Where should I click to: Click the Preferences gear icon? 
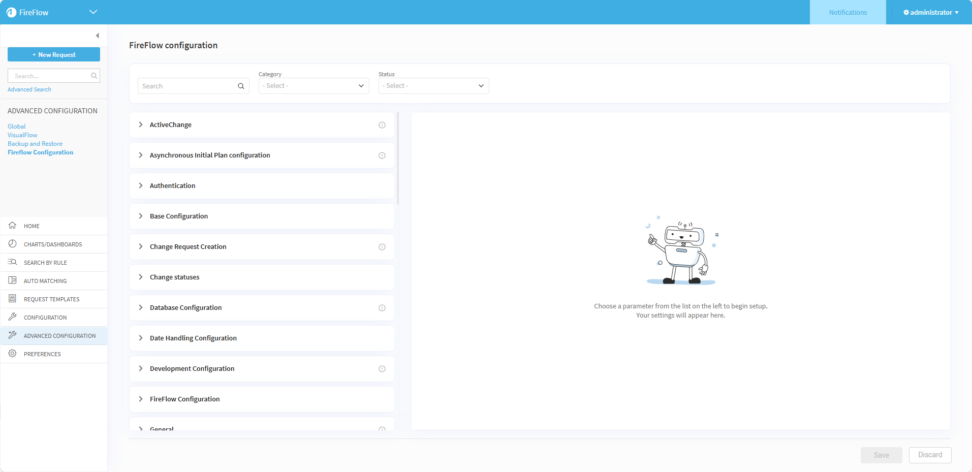[x=13, y=354]
